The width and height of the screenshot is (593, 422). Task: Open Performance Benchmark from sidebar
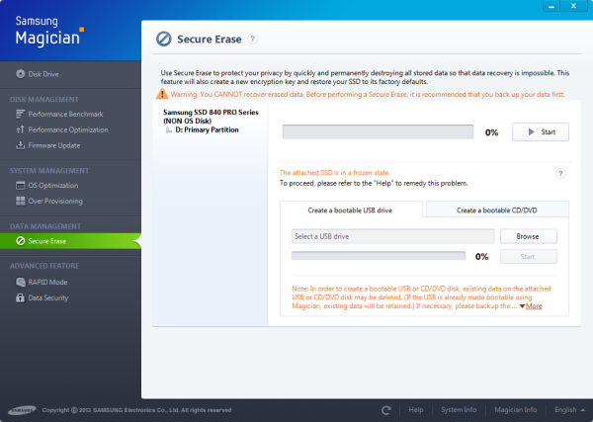[66, 115]
